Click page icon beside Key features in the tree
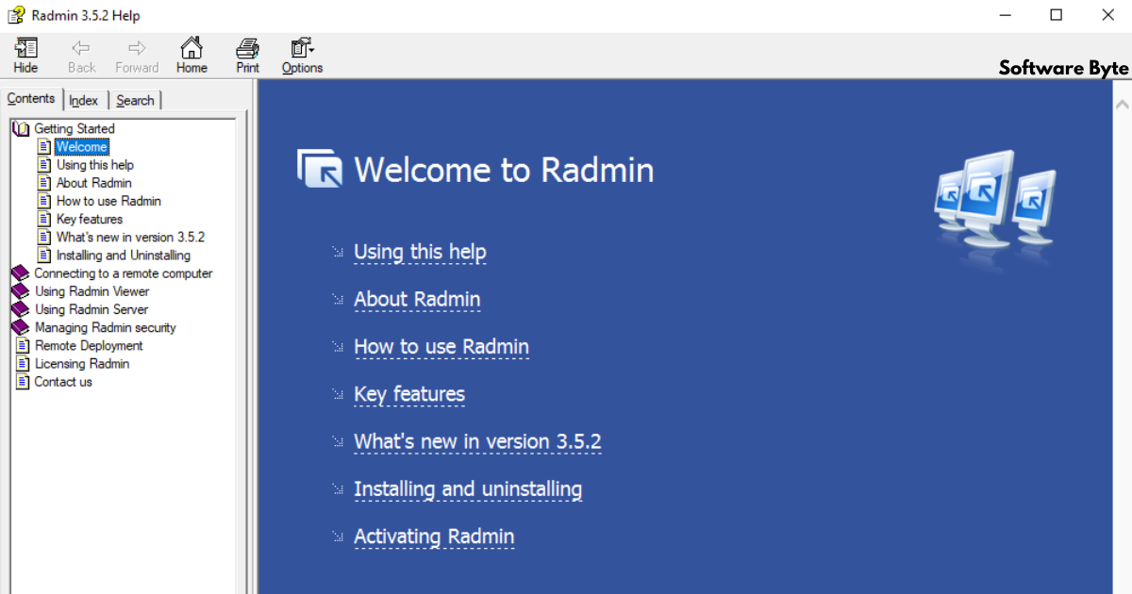This screenshot has width=1132, height=594. (44, 219)
